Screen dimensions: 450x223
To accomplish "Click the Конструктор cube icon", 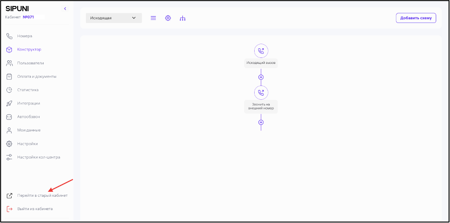I will (10, 50).
